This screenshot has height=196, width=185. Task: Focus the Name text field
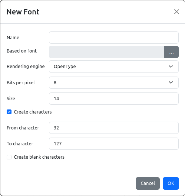(114, 37)
